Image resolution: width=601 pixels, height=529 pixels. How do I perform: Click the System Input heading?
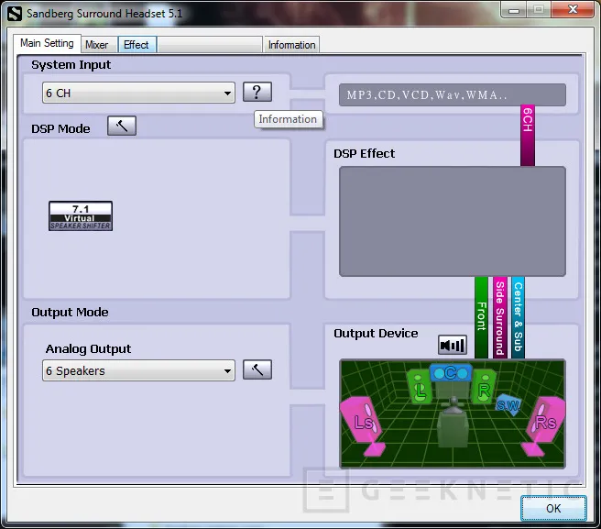[x=71, y=65]
